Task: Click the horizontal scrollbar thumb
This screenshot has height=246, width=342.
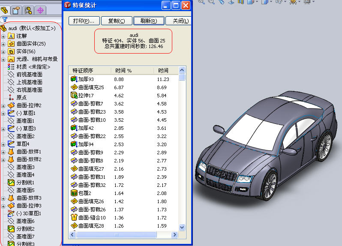Action: coord(117,235)
